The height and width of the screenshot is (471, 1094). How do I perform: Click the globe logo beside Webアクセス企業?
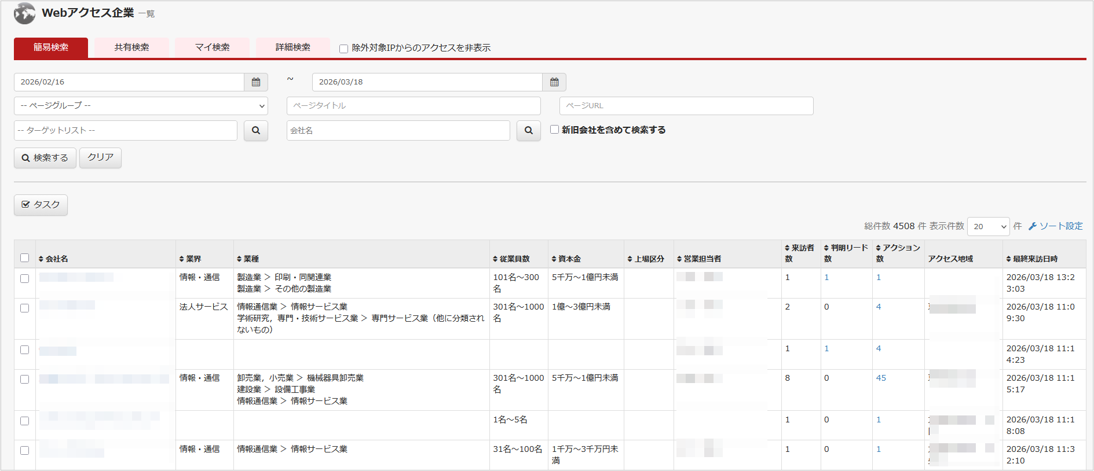pos(25,13)
